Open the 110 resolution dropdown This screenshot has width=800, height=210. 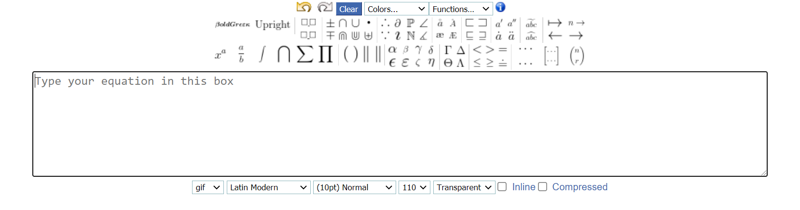pos(414,187)
